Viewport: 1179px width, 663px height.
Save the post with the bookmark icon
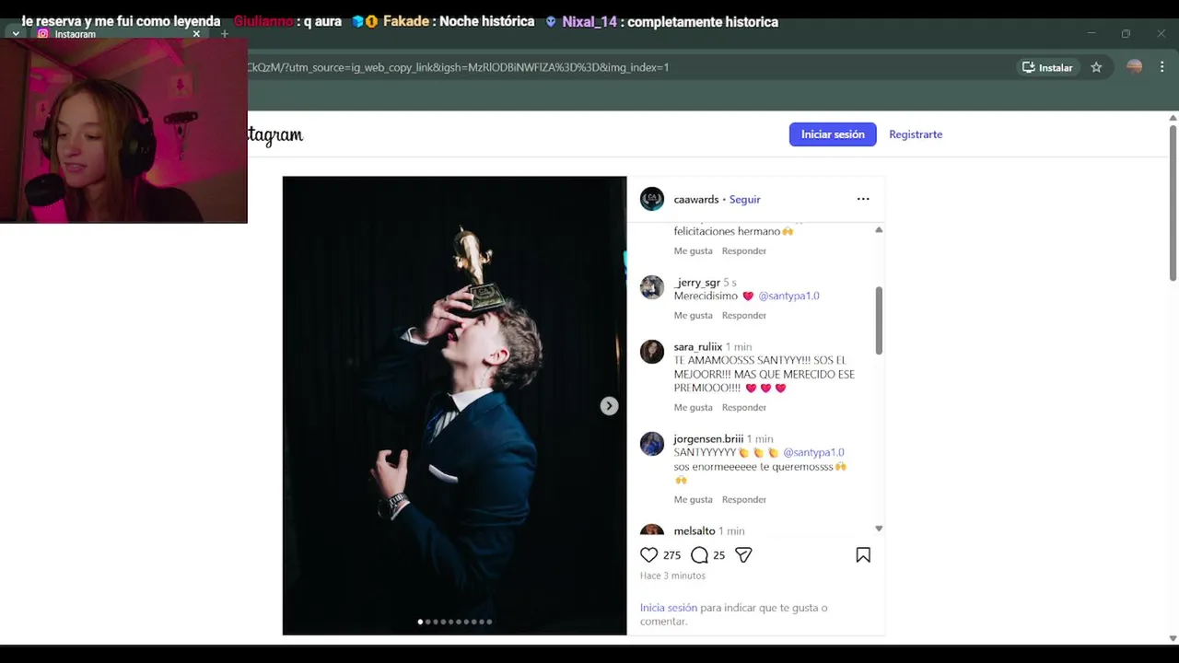(863, 555)
